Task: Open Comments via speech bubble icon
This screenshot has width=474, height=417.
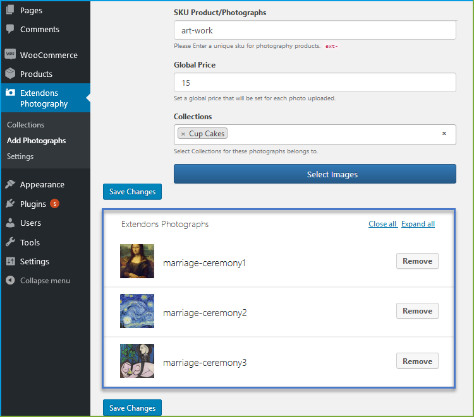Action: tap(10, 29)
